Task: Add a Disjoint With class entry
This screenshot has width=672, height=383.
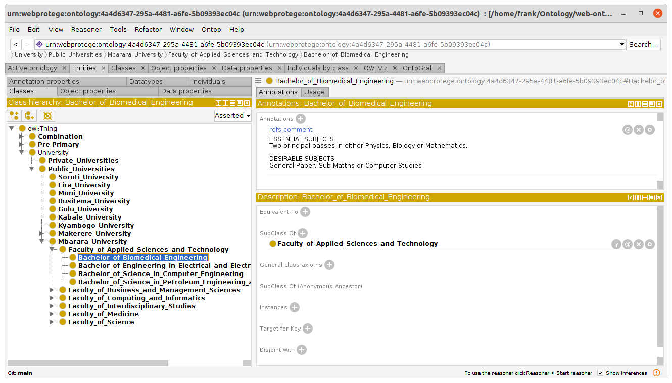Action: point(302,350)
